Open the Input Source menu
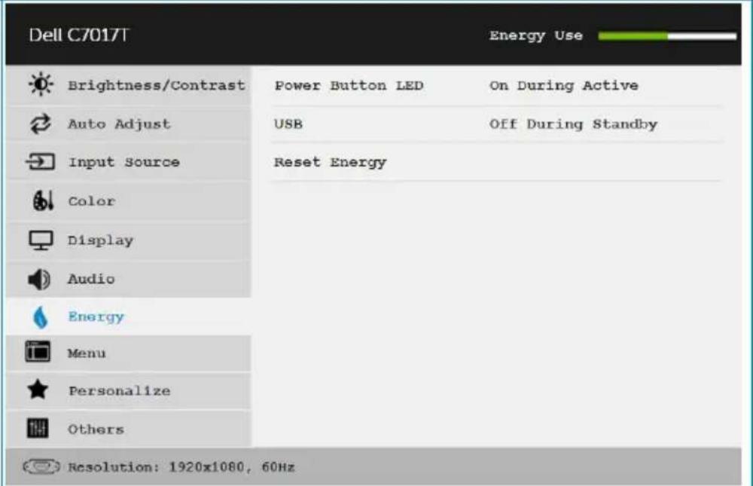 click(129, 162)
